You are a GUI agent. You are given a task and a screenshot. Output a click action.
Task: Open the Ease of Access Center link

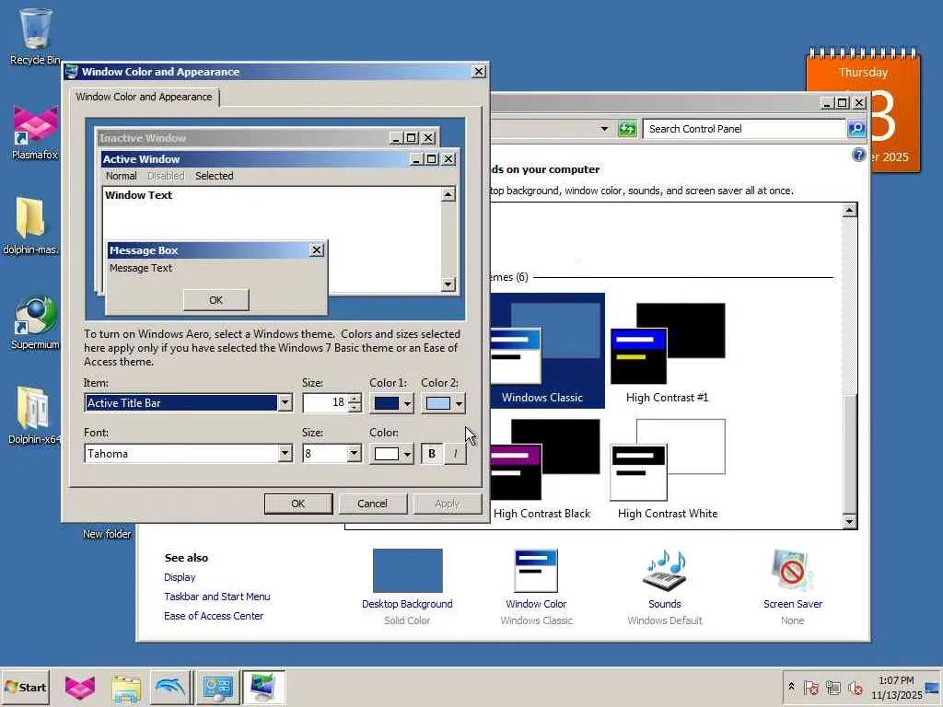click(x=214, y=616)
